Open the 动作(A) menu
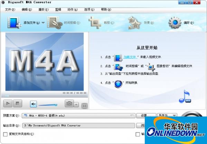The width and height of the screenshot is (207, 144). [x=73, y=10]
